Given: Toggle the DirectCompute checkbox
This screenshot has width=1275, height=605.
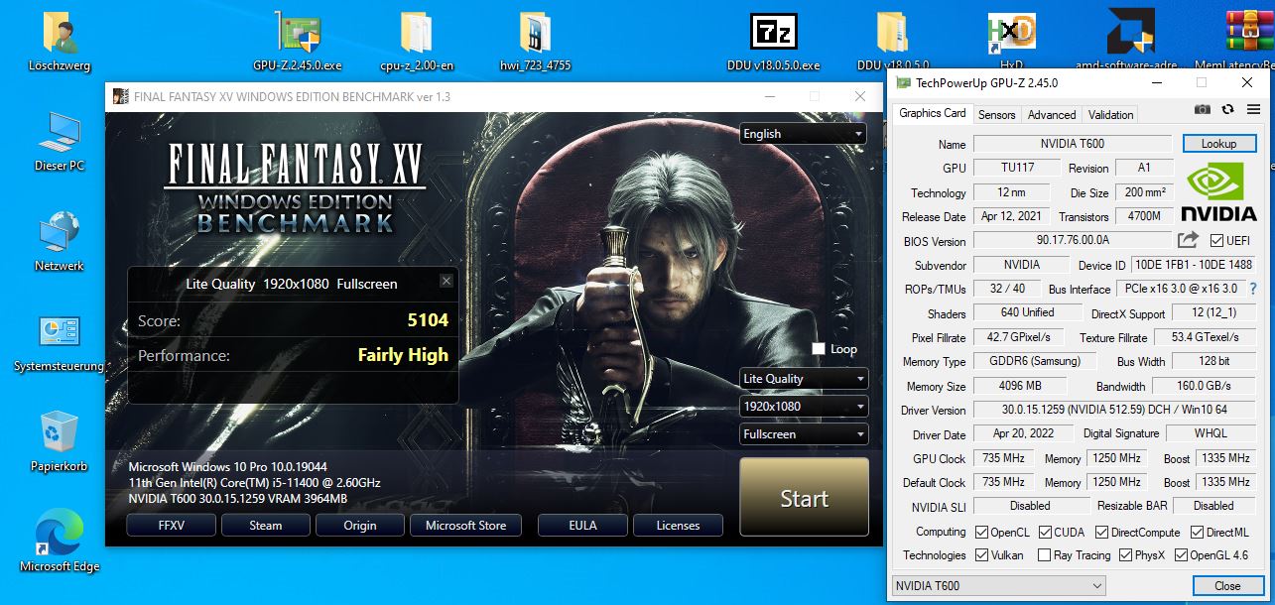Looking at the screenshot, I should coord(1101,533).
